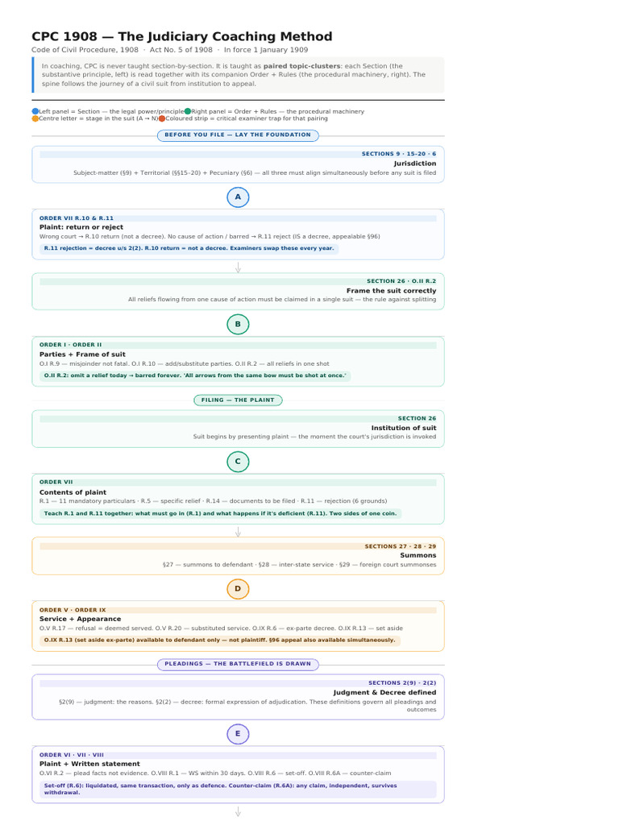Click the green legend dot for Right panel
Viewport: 619px width, 825px height.
click(188, 111)
